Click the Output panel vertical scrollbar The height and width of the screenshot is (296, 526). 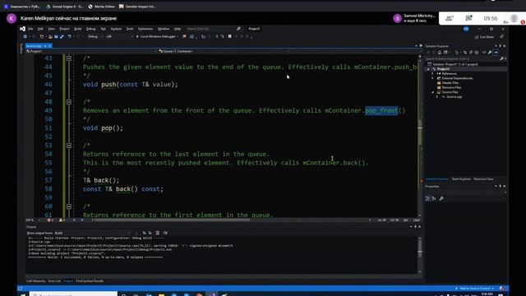coord(420,255)
